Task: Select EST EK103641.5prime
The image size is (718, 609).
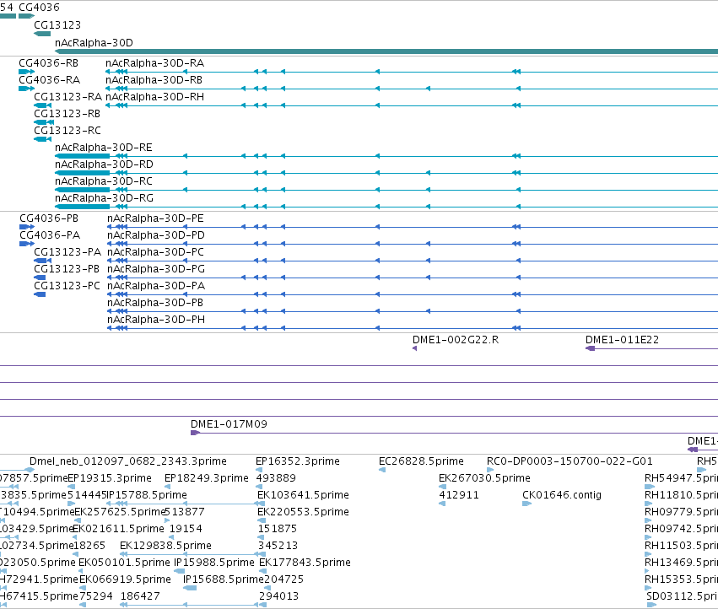Action: [303, 495]
